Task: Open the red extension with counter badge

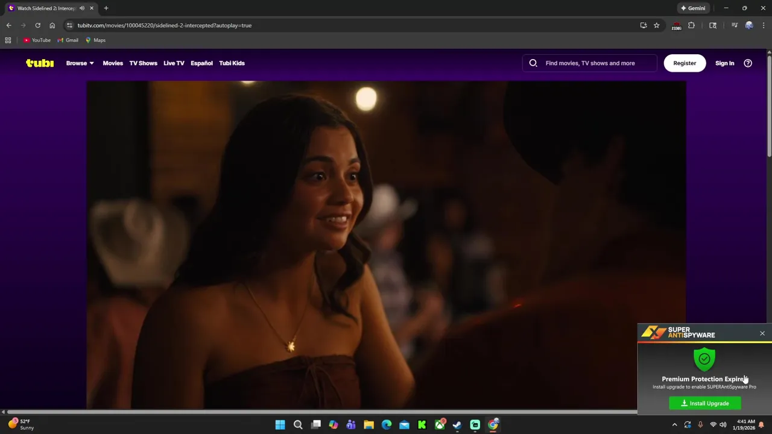Action: coord(676,26)
